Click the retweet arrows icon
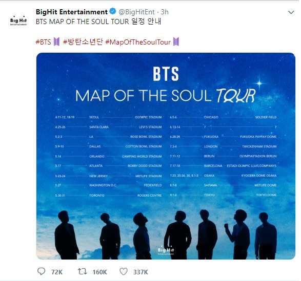The height and width of the screenshot is (281, 301). 83,271
